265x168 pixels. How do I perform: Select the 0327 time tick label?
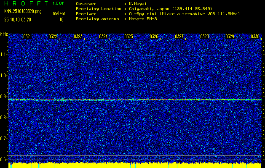click(179, 37)
